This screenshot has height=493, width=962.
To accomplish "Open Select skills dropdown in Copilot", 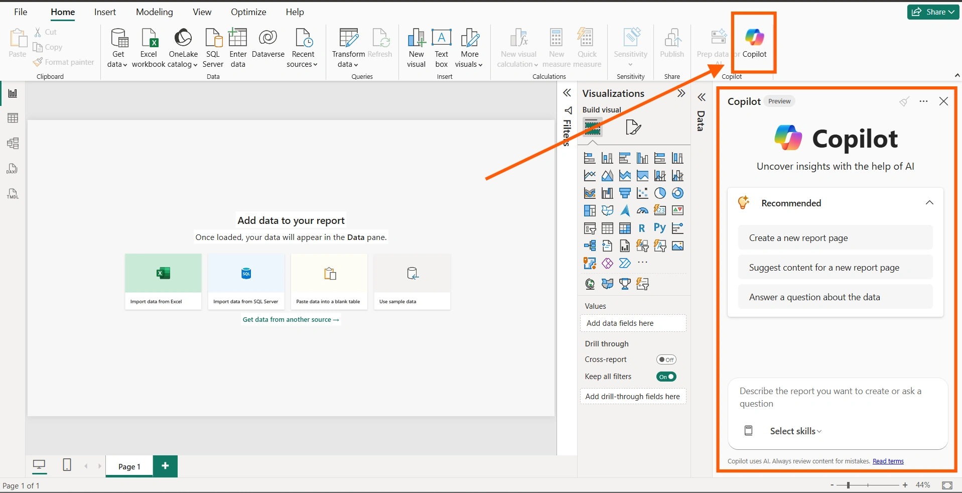I will click(796, 431).
